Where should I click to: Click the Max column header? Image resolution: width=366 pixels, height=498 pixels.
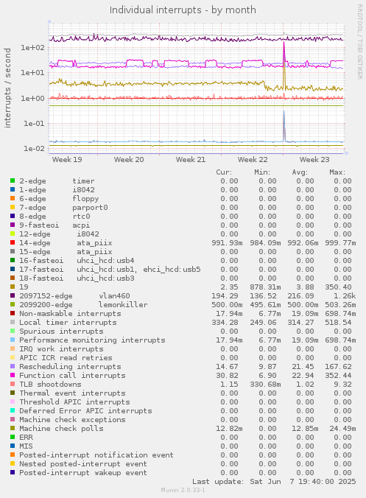337,172
